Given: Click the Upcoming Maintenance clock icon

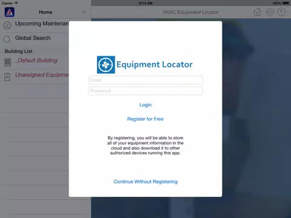Looking at the screenshot, I should [7, 25].
